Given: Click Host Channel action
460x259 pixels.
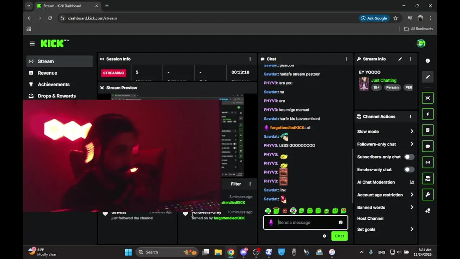Looking at the screenshot, I should (370, 218).
